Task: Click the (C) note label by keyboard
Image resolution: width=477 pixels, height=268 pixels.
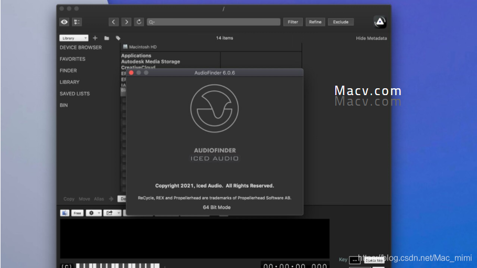Action: pos(67,266)
